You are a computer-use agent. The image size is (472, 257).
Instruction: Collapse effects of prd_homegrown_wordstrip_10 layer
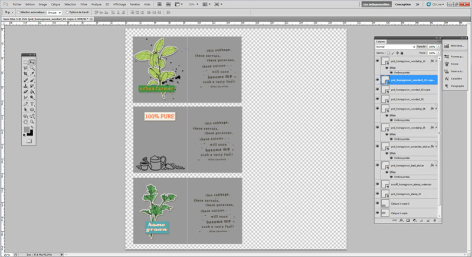click(436, 61)
